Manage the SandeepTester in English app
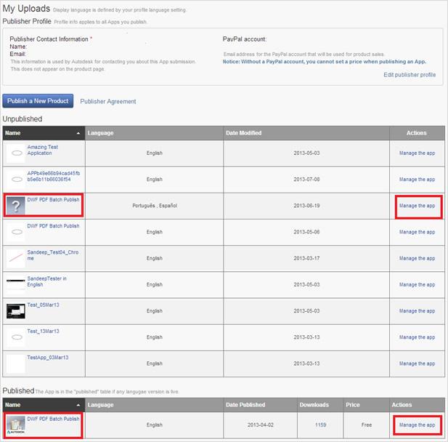 point(417,285)
